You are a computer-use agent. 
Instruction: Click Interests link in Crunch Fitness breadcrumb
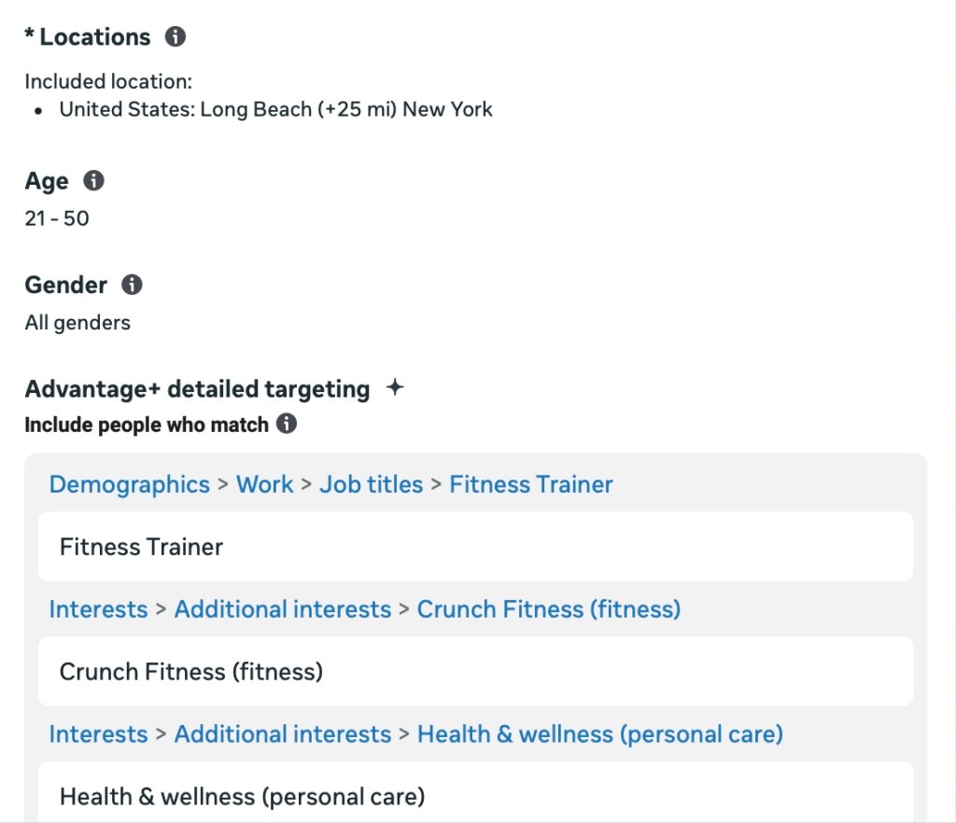[98, 609]
